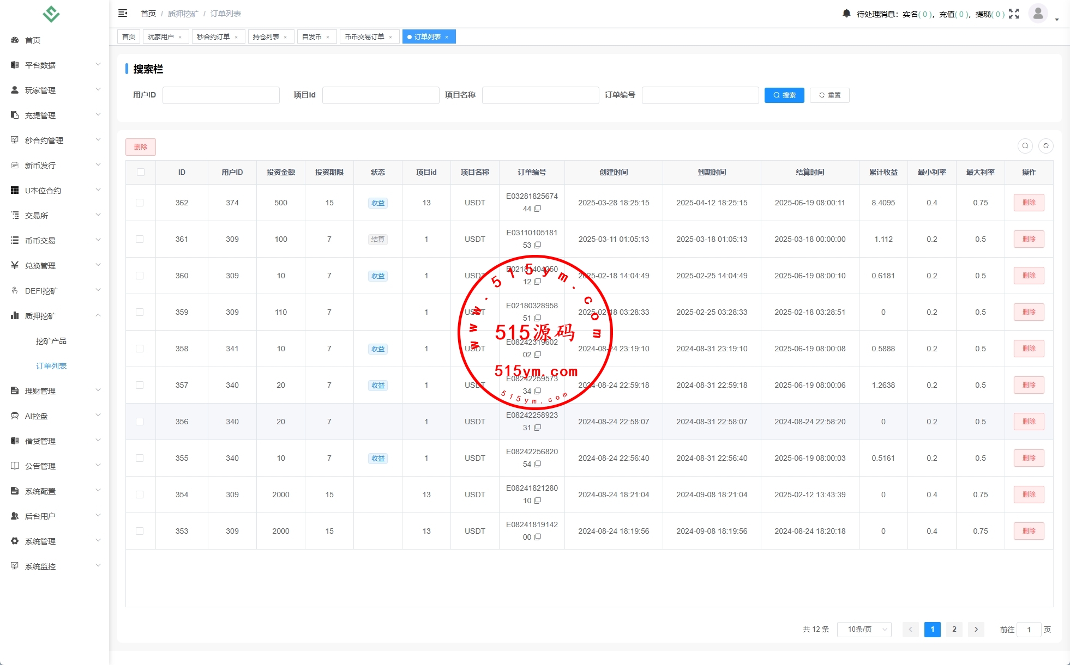The width and height of the screenshot is (1070, 665).
Task: Click the round refresh icon above the table
Action: pos(1046,146)
